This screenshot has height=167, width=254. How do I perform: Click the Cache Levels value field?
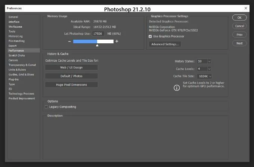pos(202,69)
